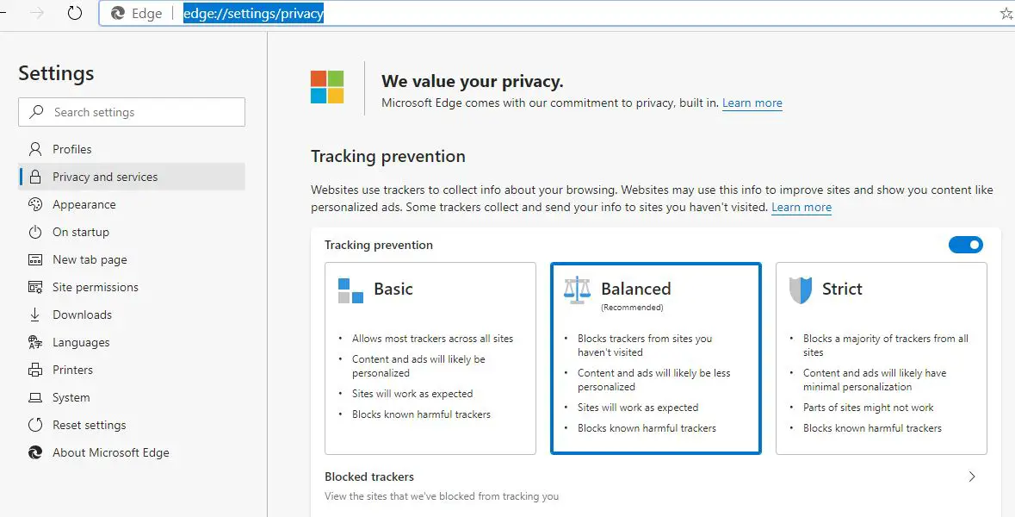This screenshot has width=1015, height=517.
Task: Click the Reset settings icon
Action: coord(35,425)
